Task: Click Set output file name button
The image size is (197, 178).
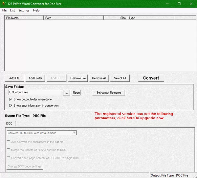Action: pyautogui.click(x=109, y=93)
